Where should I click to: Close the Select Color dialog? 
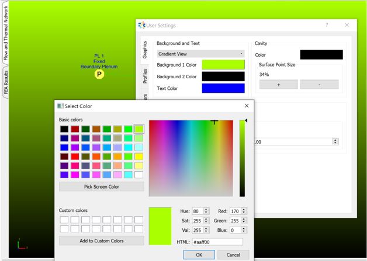click(x=246, y=106)
